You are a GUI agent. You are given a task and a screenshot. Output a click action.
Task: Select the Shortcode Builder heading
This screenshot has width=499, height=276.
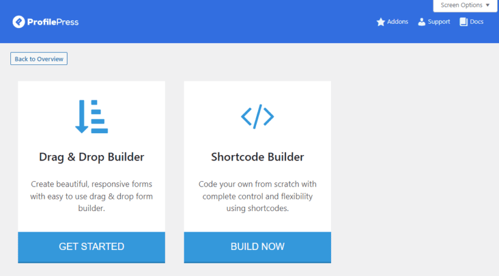click(257, 157)
